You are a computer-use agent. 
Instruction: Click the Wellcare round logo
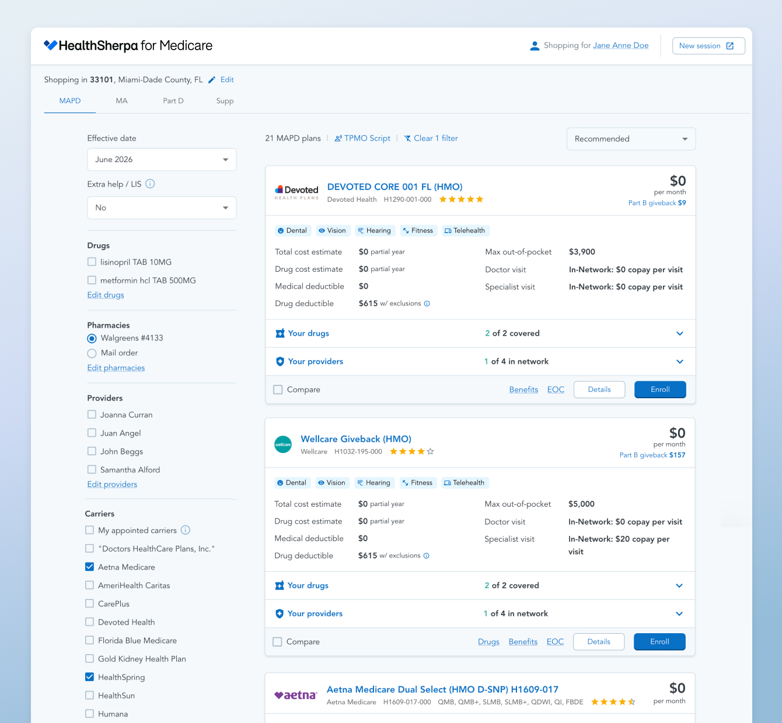pos(283,444)
